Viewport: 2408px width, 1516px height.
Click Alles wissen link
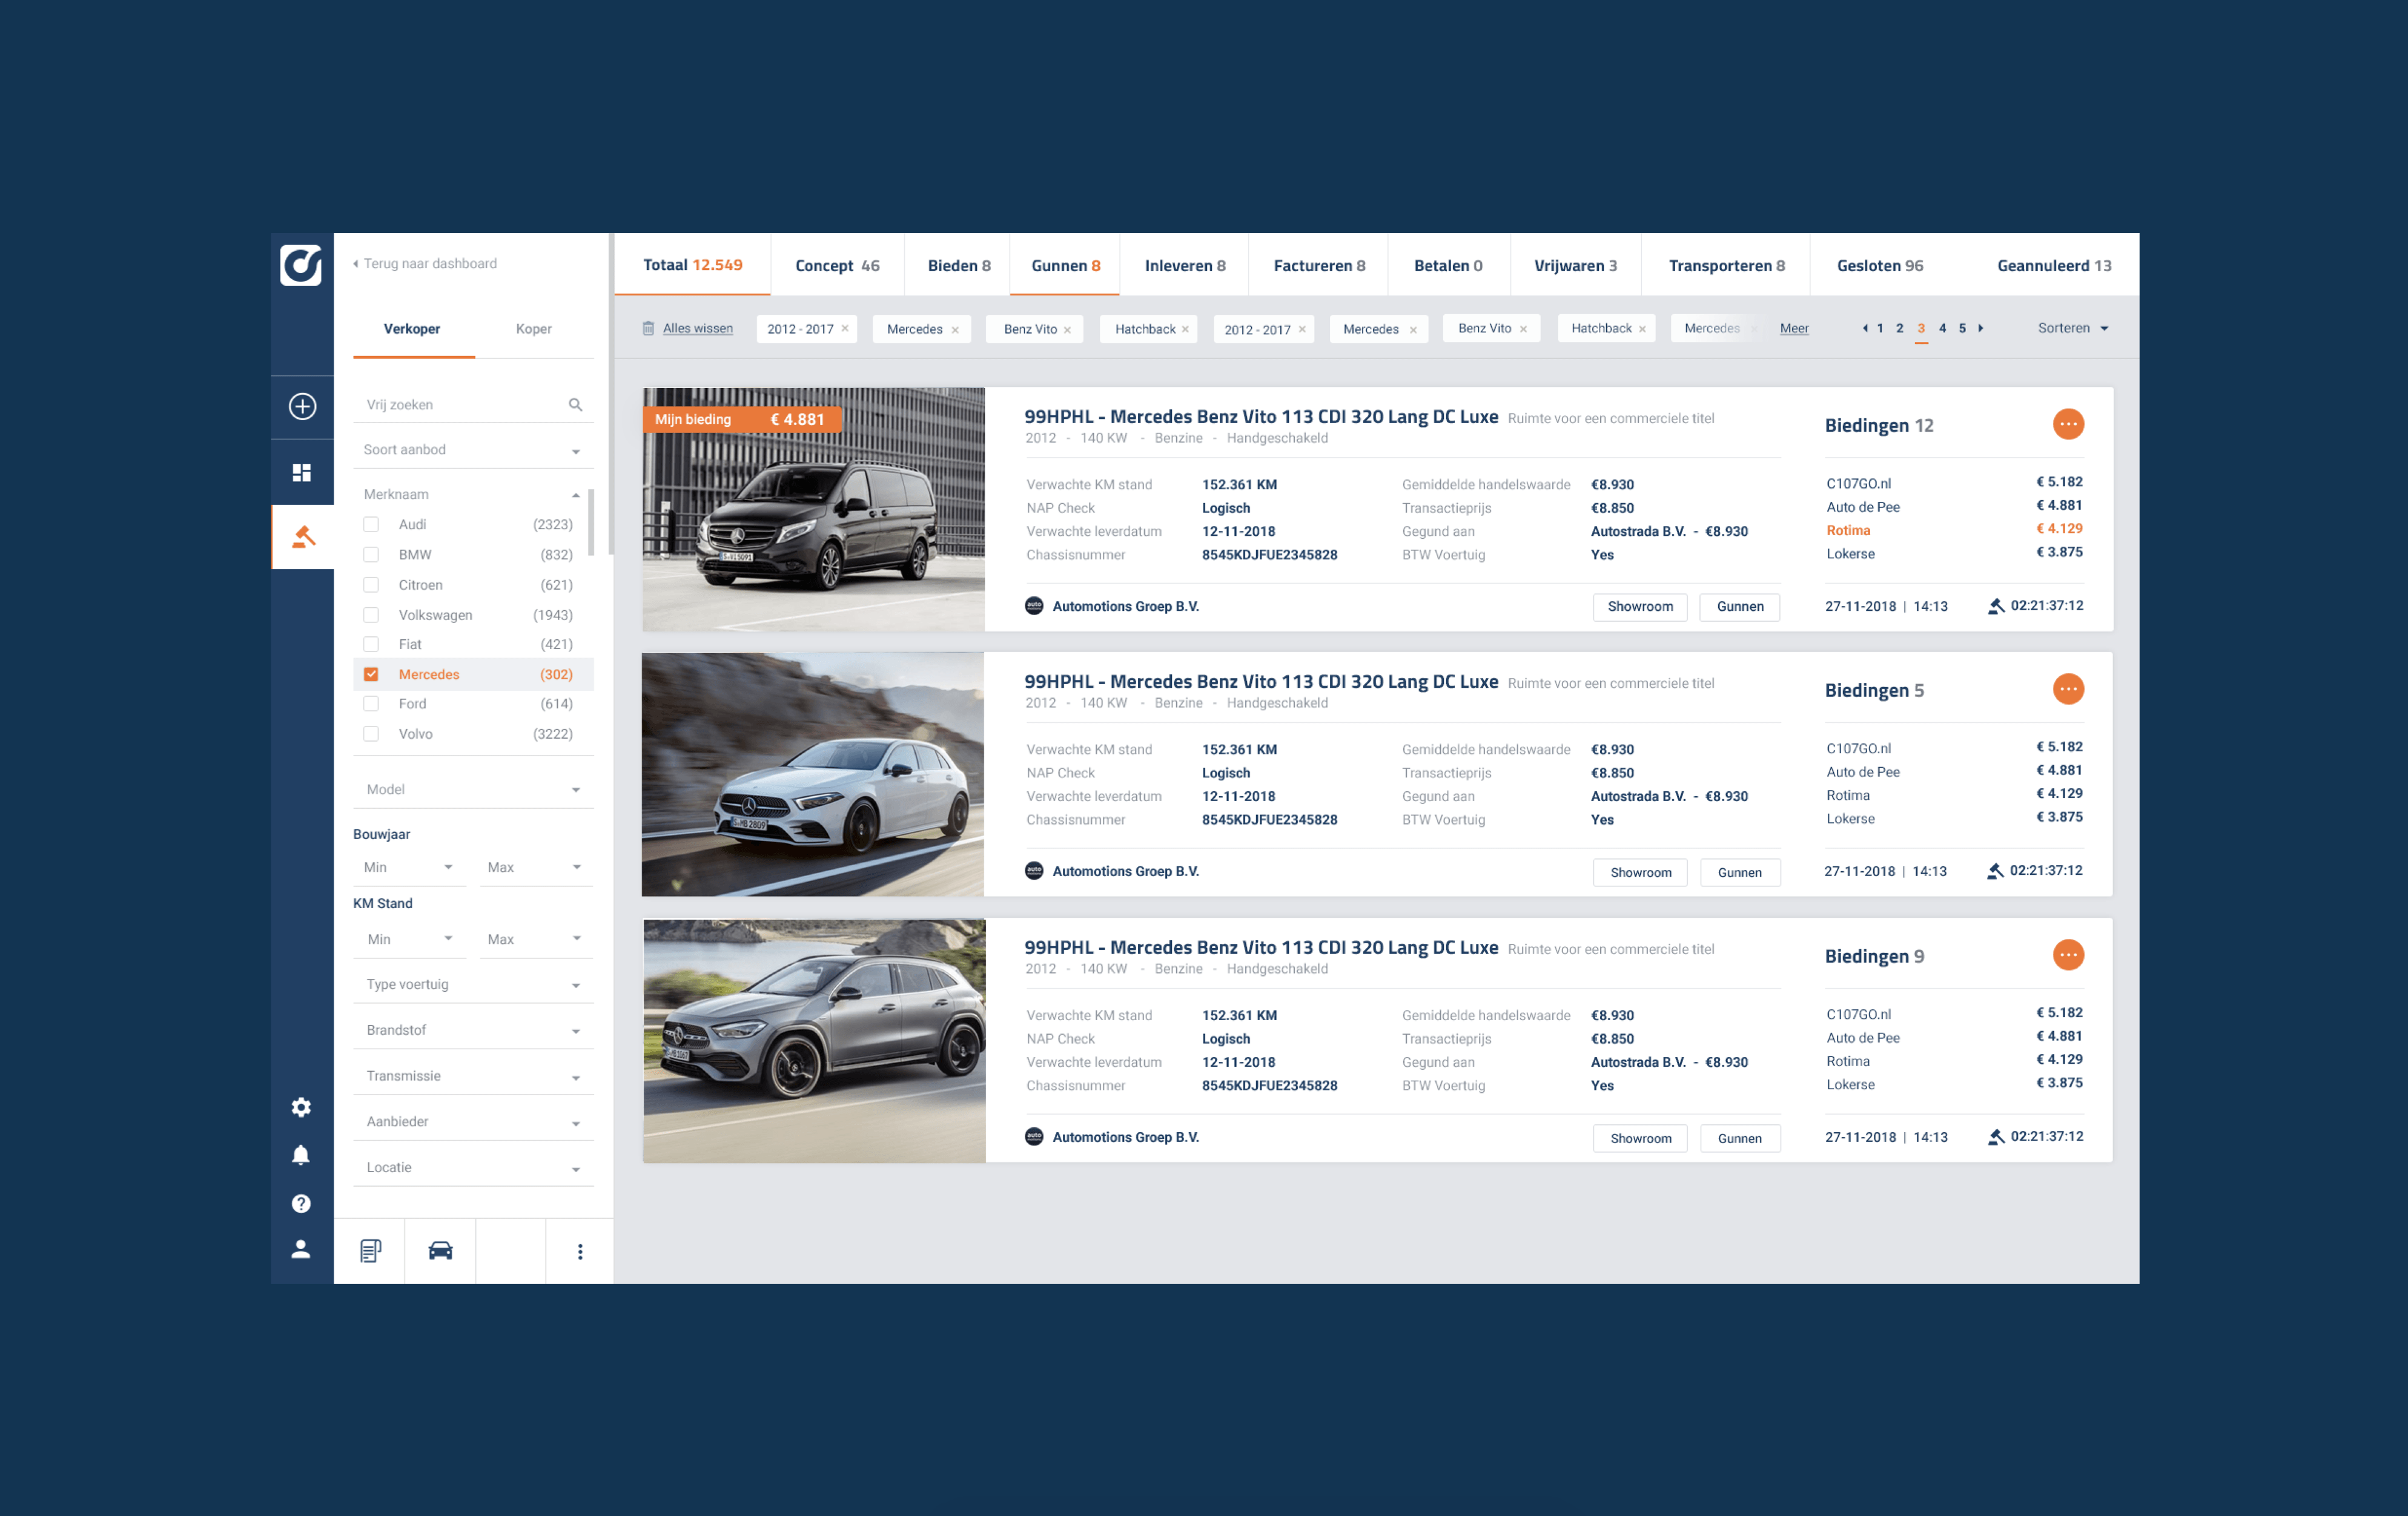coord(697,328)
